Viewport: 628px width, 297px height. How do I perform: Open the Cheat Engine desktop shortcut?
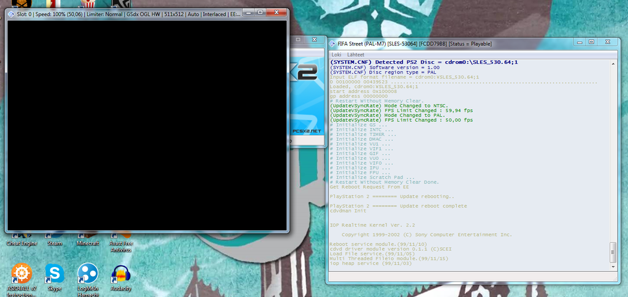tap(21, 240)
